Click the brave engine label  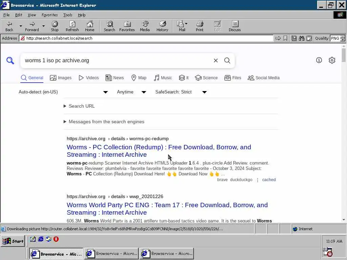(x=222, y=180)
